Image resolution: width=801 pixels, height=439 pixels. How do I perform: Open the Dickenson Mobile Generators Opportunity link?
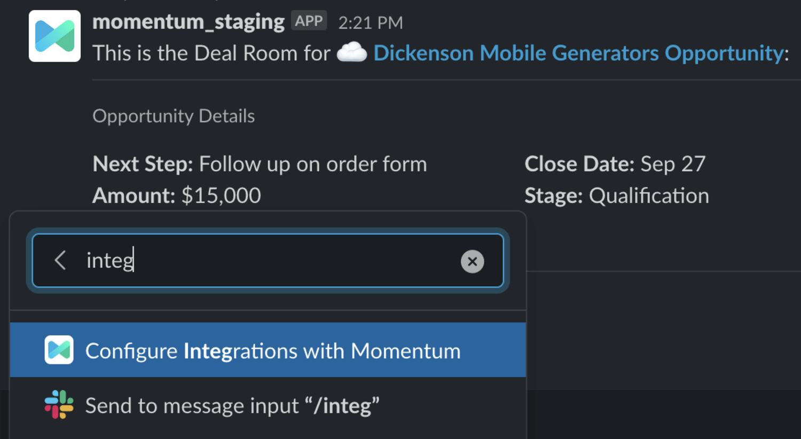tap(579, 53)
